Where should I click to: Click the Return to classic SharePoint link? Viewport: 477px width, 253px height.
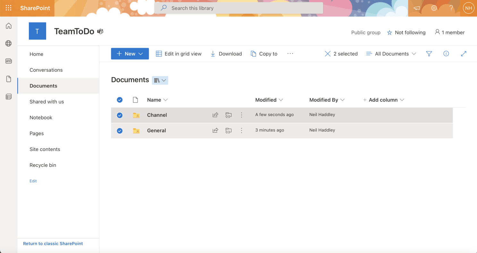[53, 244]
